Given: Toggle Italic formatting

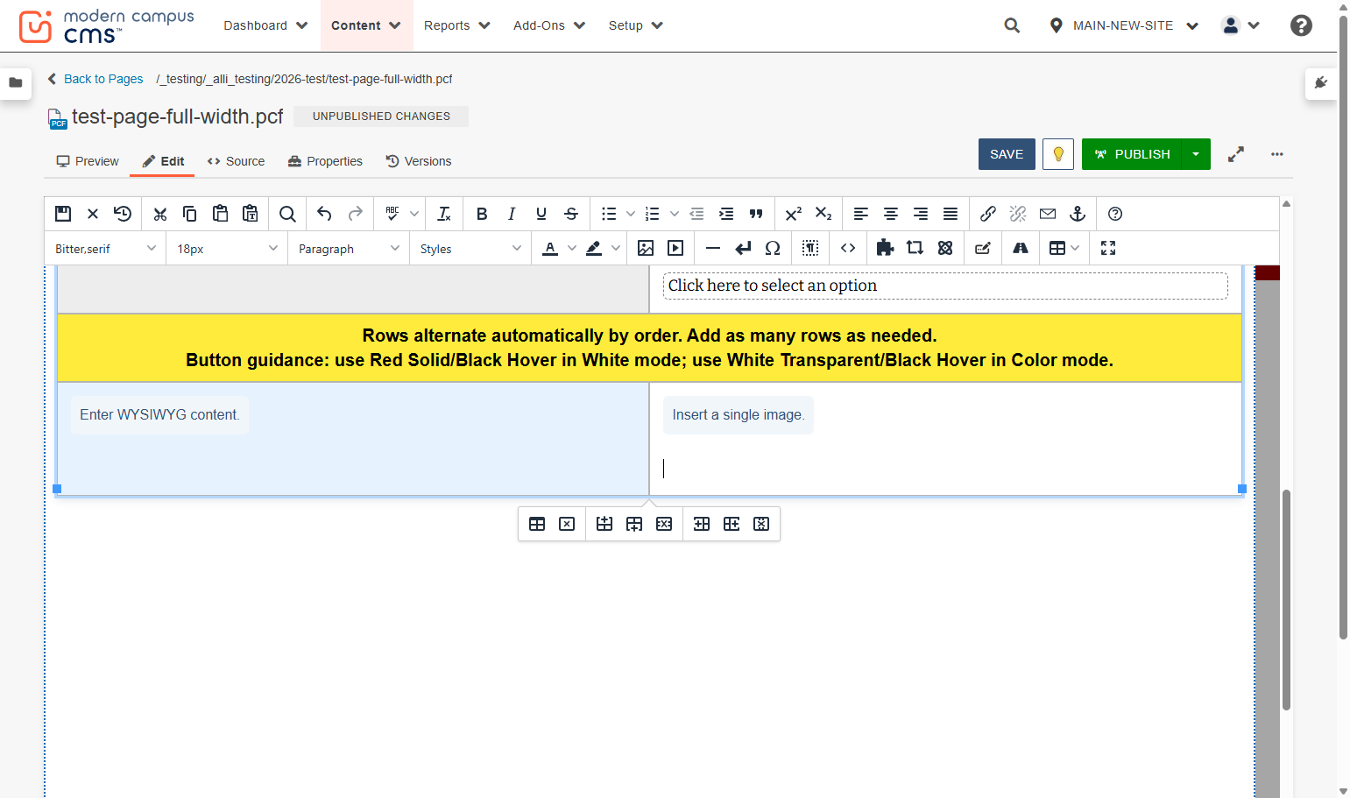Looking at the screenshot, I should click(512, 214).
